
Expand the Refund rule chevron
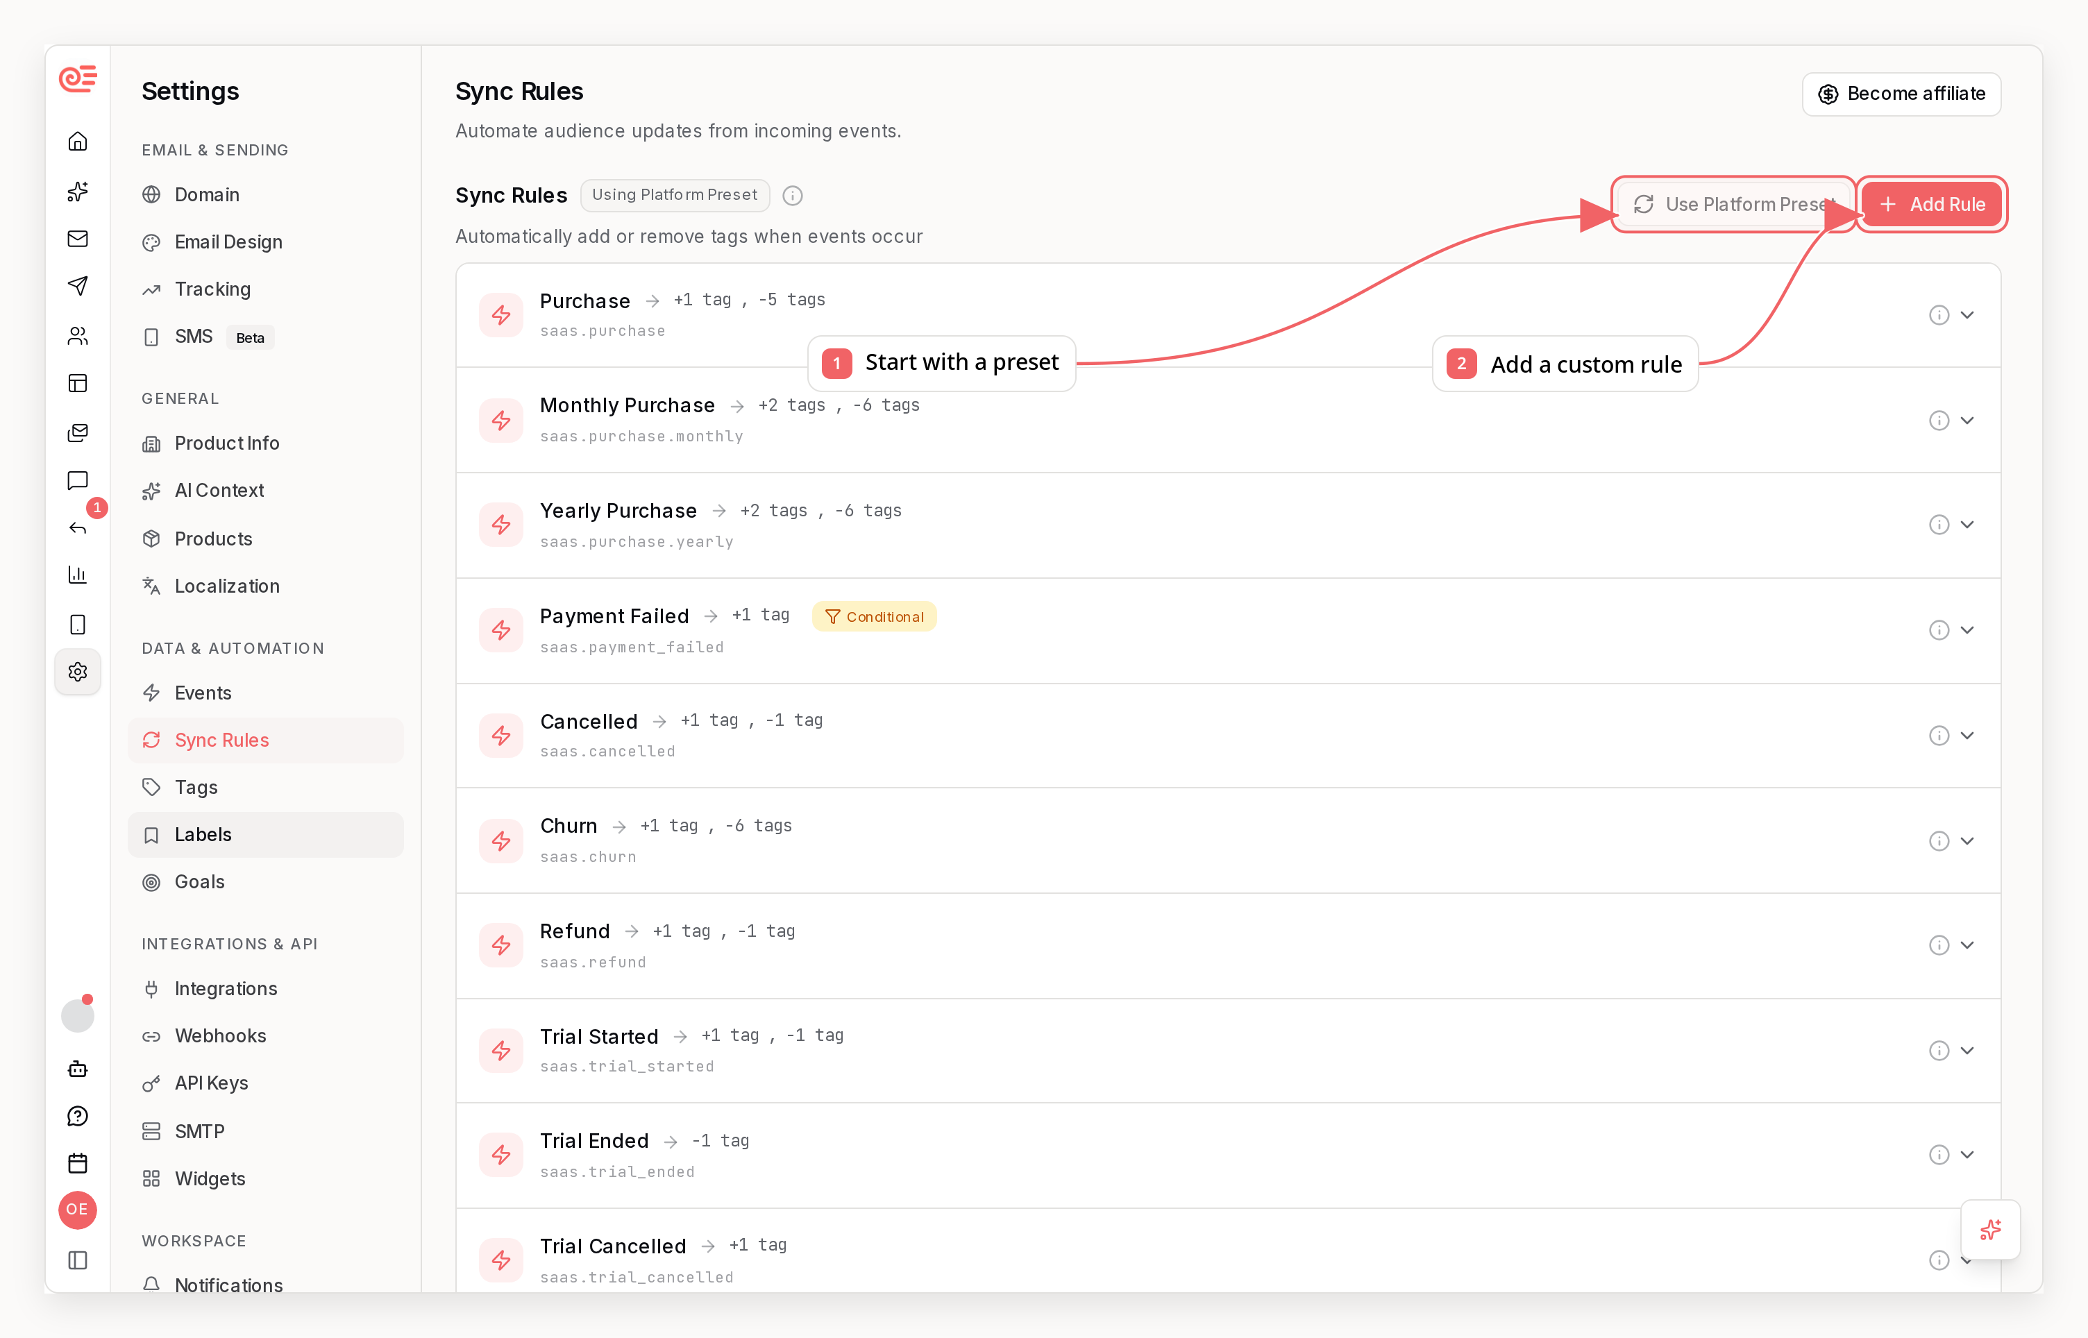(1967, 945)
